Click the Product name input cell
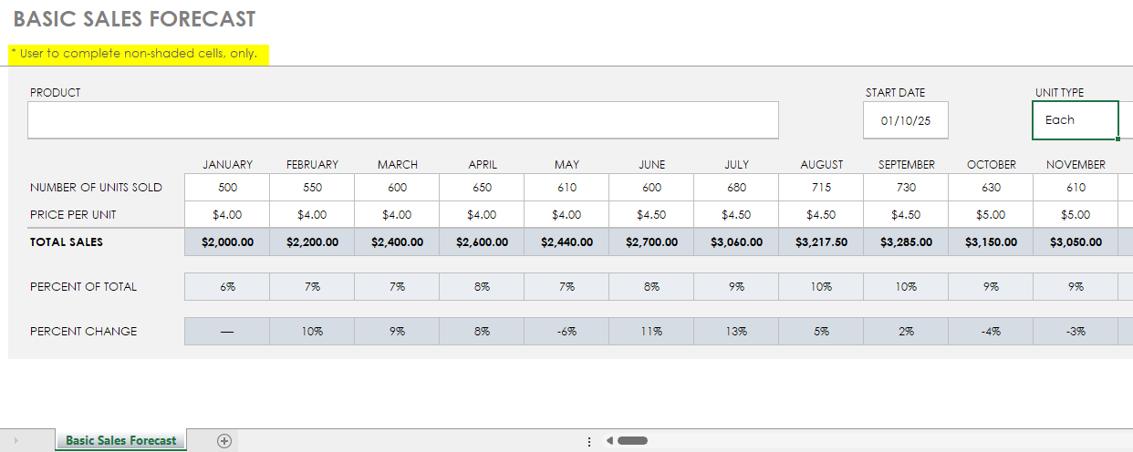This screenshot has width=1133, height=452. click(x=403, y=119)
